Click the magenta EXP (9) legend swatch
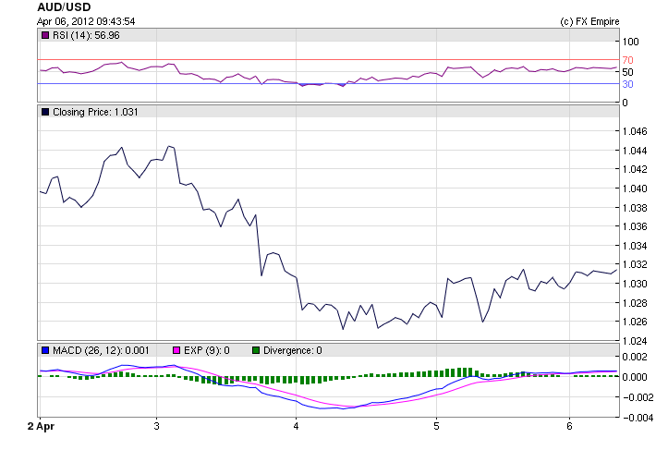Viewport: 656px width, 450px height. pos(177,350)
